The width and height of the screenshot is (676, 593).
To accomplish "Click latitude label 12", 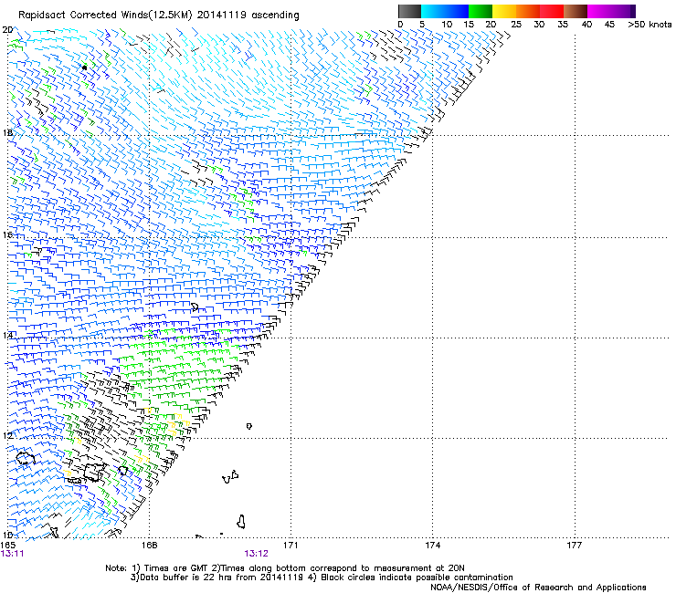I will pyautogui.click(x=7, y=435).
